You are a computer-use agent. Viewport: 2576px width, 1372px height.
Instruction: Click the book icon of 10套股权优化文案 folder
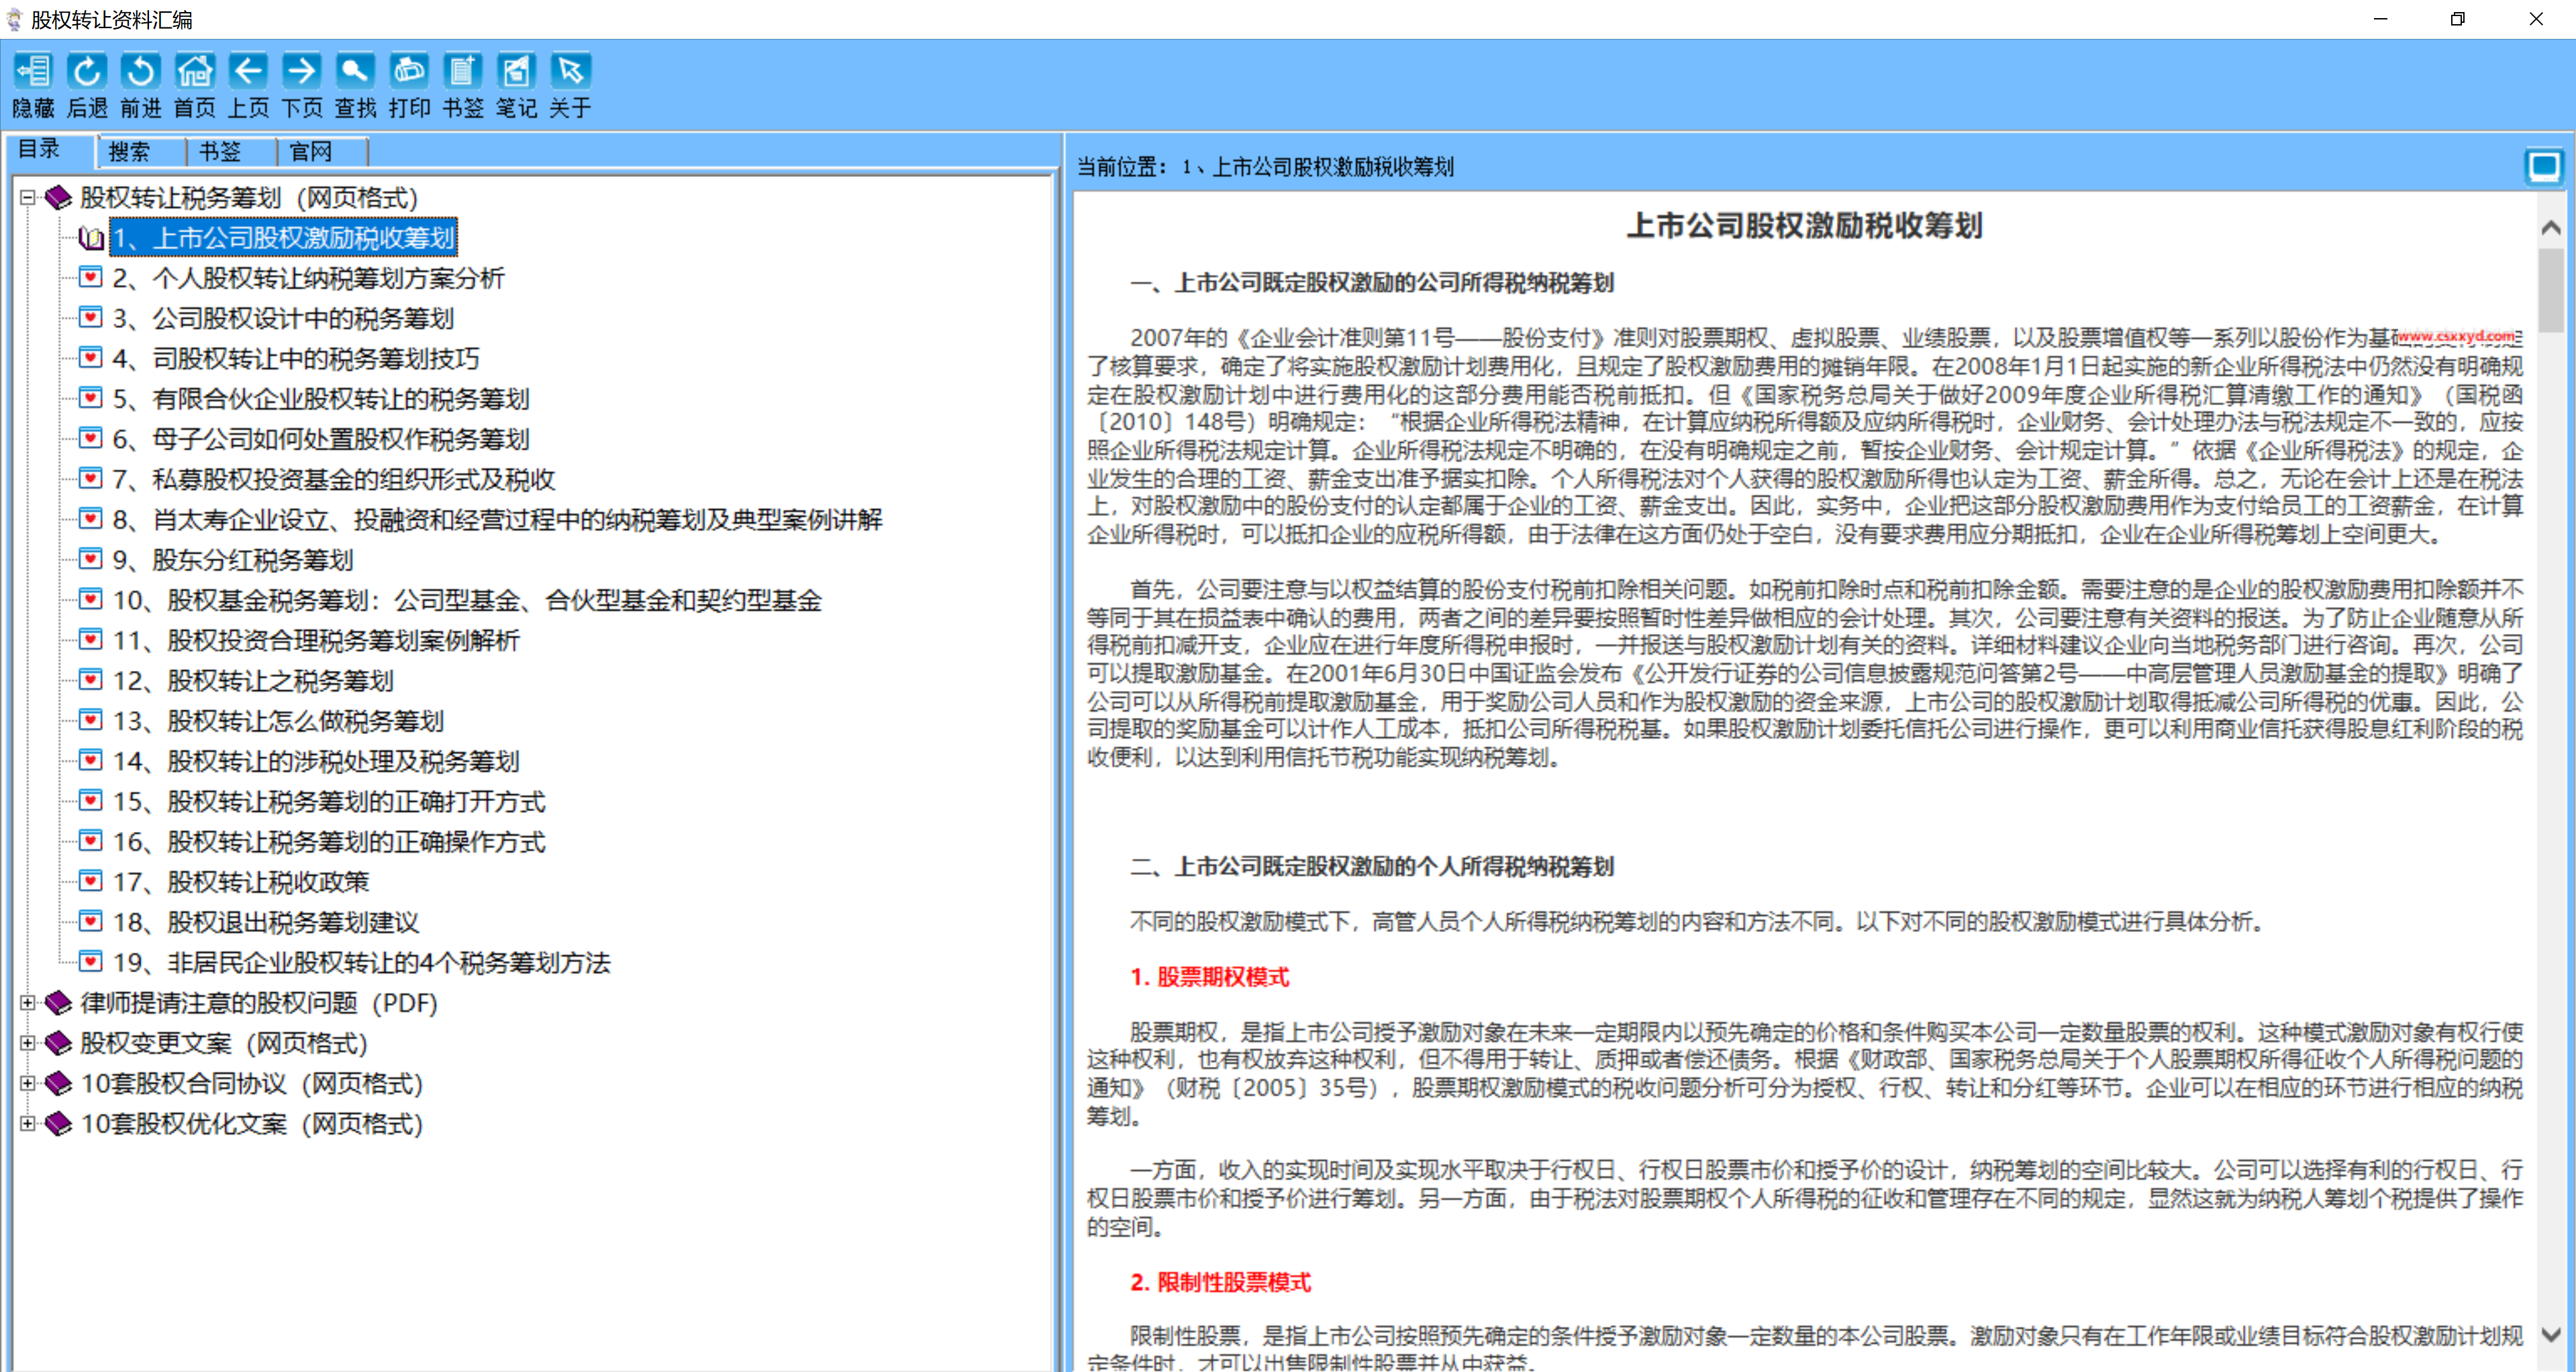(x=59, y=1123)
